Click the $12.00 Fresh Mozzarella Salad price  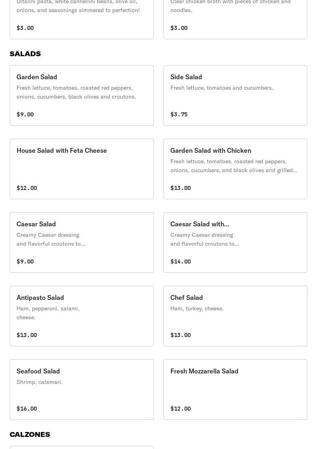(181, 409)
